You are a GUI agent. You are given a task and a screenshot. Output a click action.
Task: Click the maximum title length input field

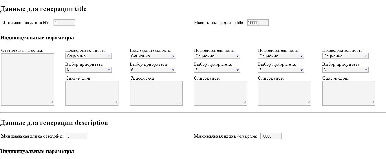pos(258,23)
